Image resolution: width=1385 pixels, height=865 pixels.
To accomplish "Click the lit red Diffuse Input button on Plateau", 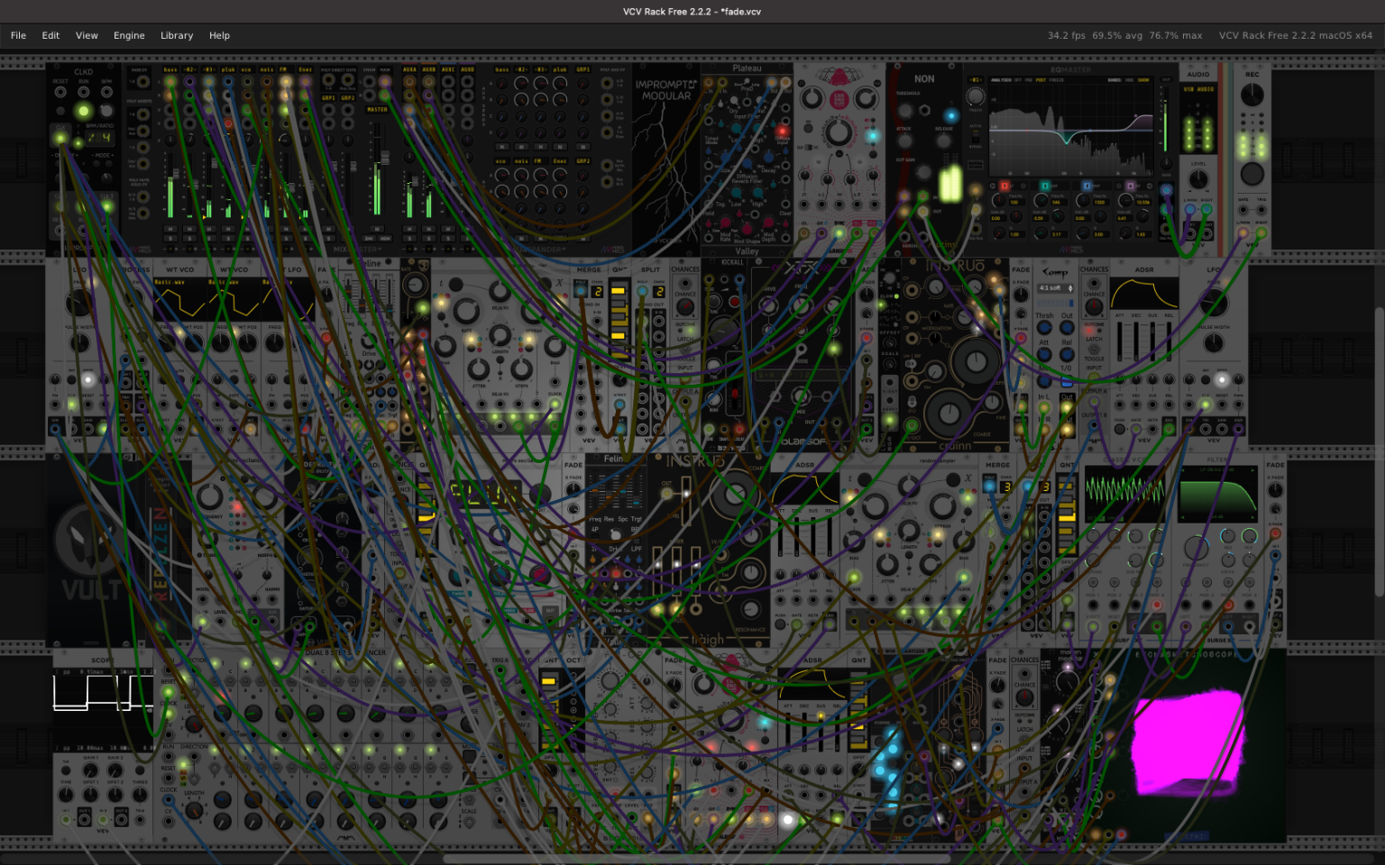I will click(x=782, y=132).
